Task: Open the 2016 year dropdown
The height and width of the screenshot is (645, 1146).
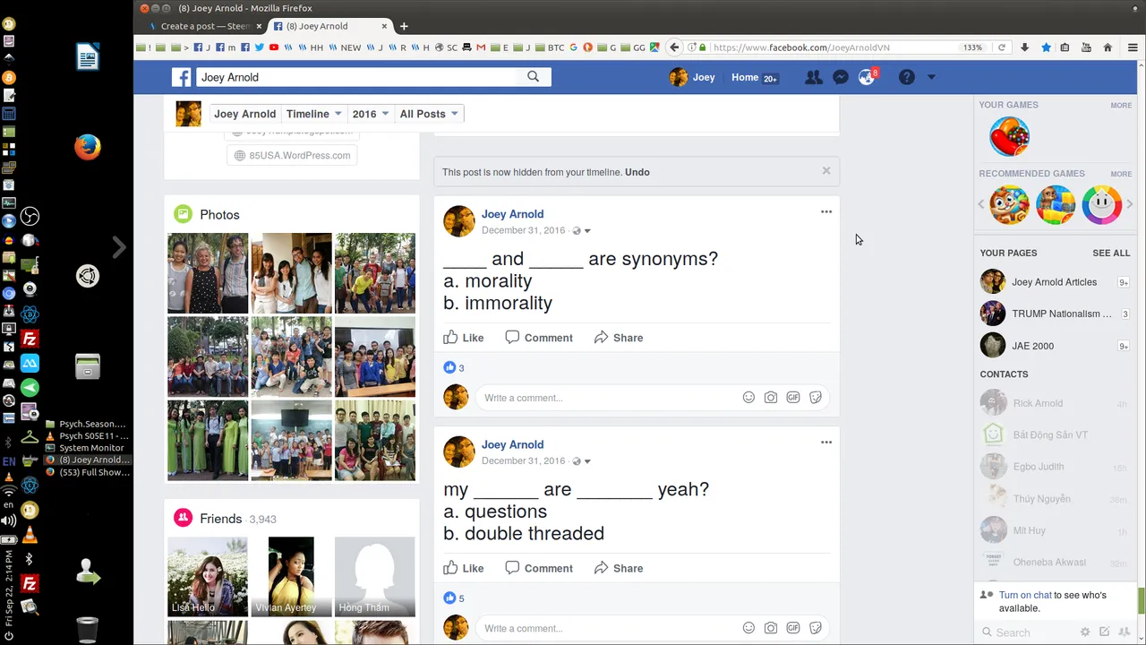Action: pos(371,114)
